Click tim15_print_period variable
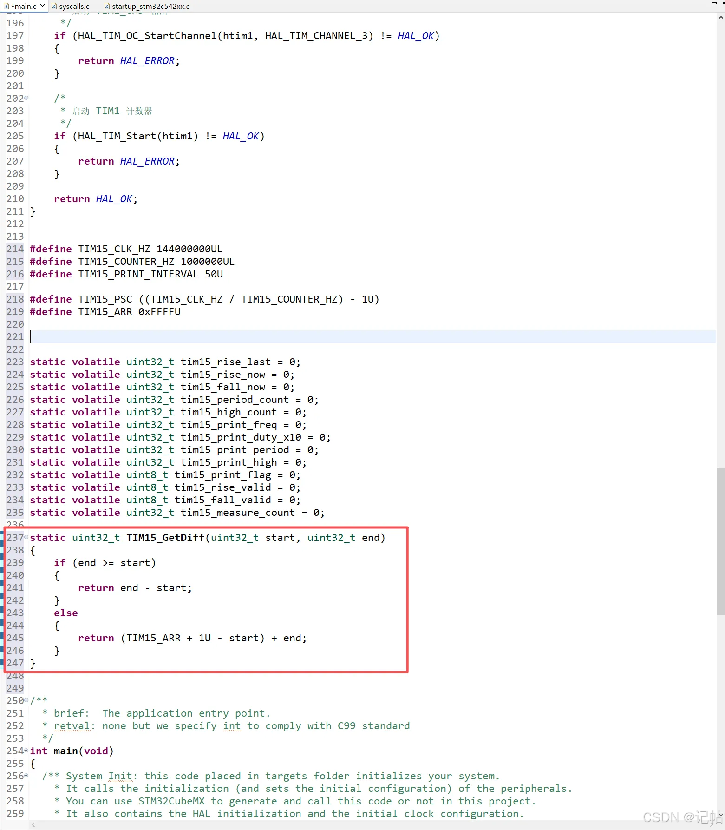Viewport: 725px width, 830px height. 235,450
